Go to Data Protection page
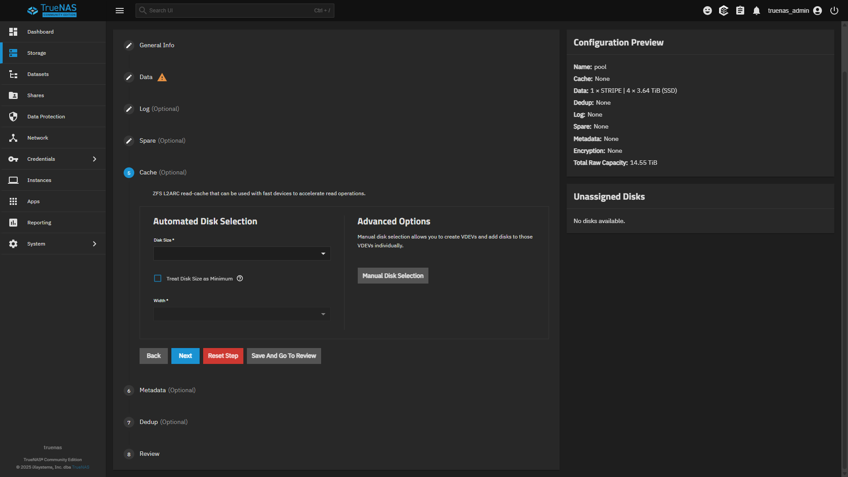848x477 pixels. coord(46,117)
